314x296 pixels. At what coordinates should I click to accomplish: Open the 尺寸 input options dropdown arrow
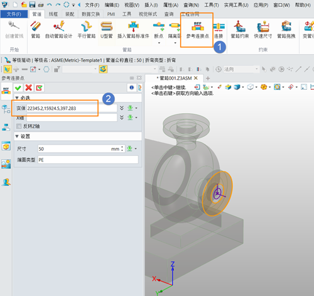pyautogui.click(x=136, y=149)
